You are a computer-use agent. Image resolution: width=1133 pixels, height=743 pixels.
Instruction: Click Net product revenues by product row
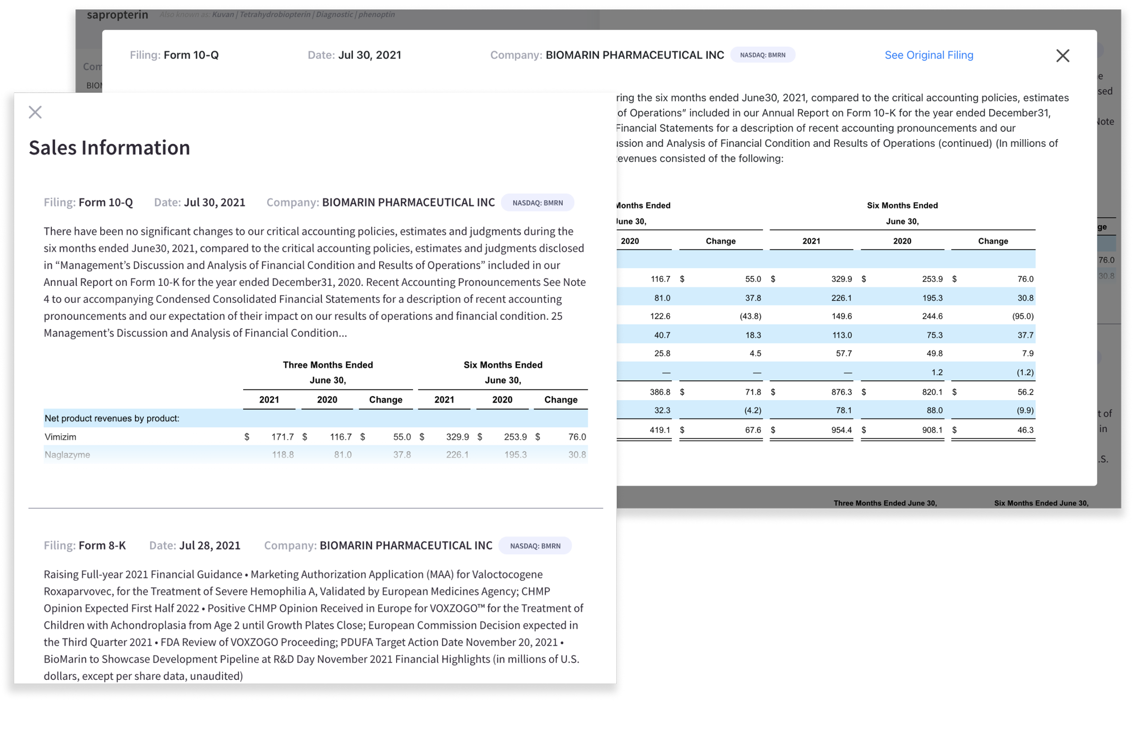(112, 418)
